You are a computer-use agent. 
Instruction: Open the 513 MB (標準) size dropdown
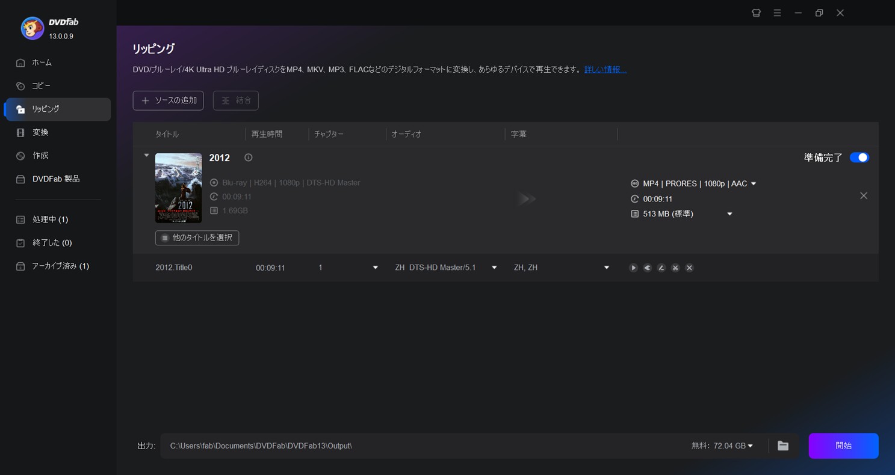pos(729,214)
